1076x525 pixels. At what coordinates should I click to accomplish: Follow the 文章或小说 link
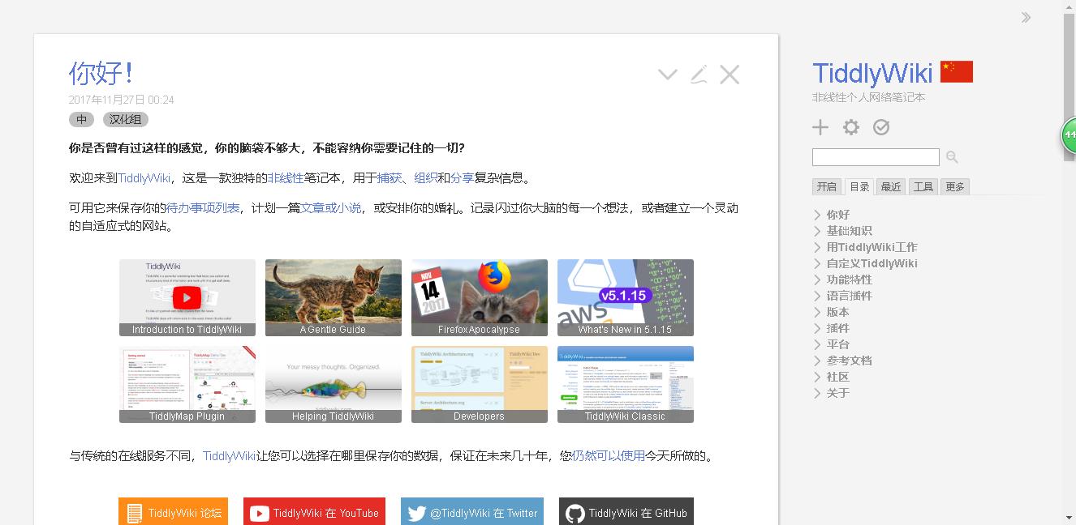[331, 208]
